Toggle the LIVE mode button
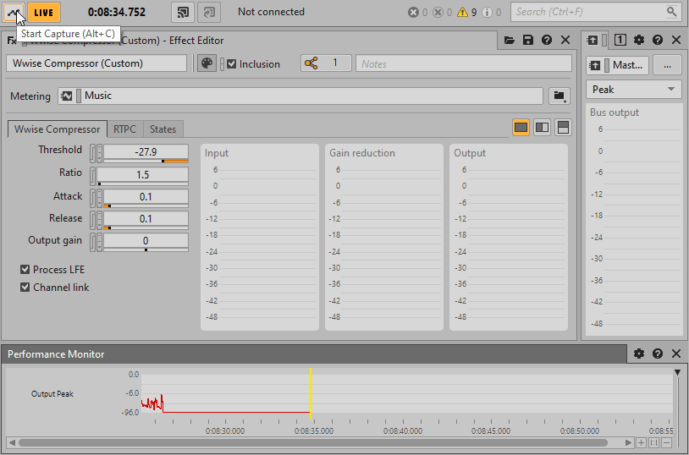Image resolution: width=689 pixels, height=455 pixels. click(x=43, y=12)
